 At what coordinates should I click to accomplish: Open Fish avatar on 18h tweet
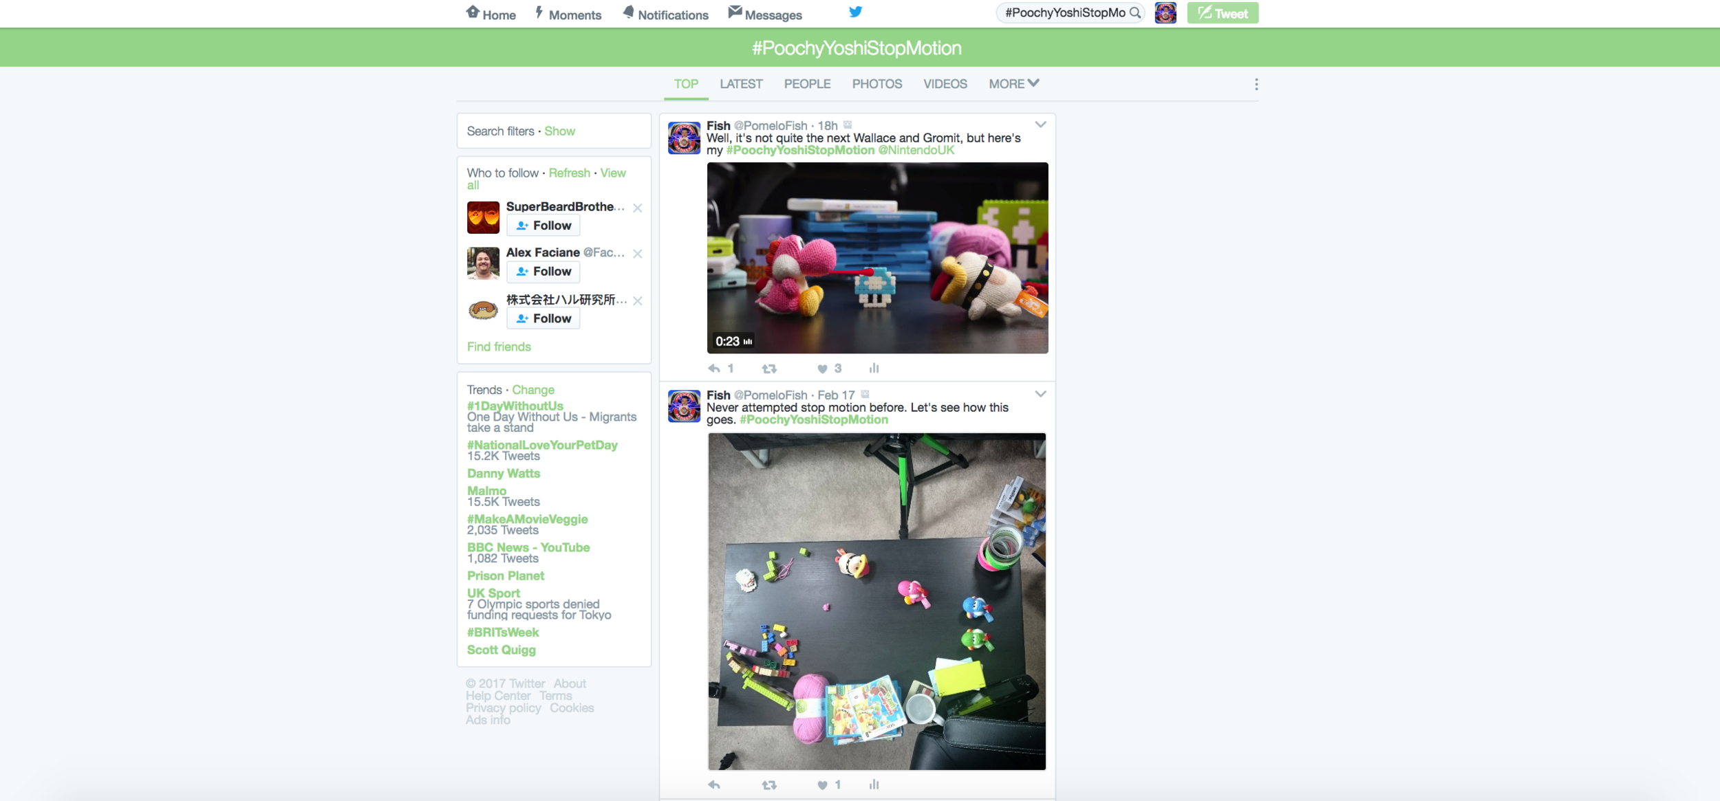pyautogui.click(x=684, y=138)
